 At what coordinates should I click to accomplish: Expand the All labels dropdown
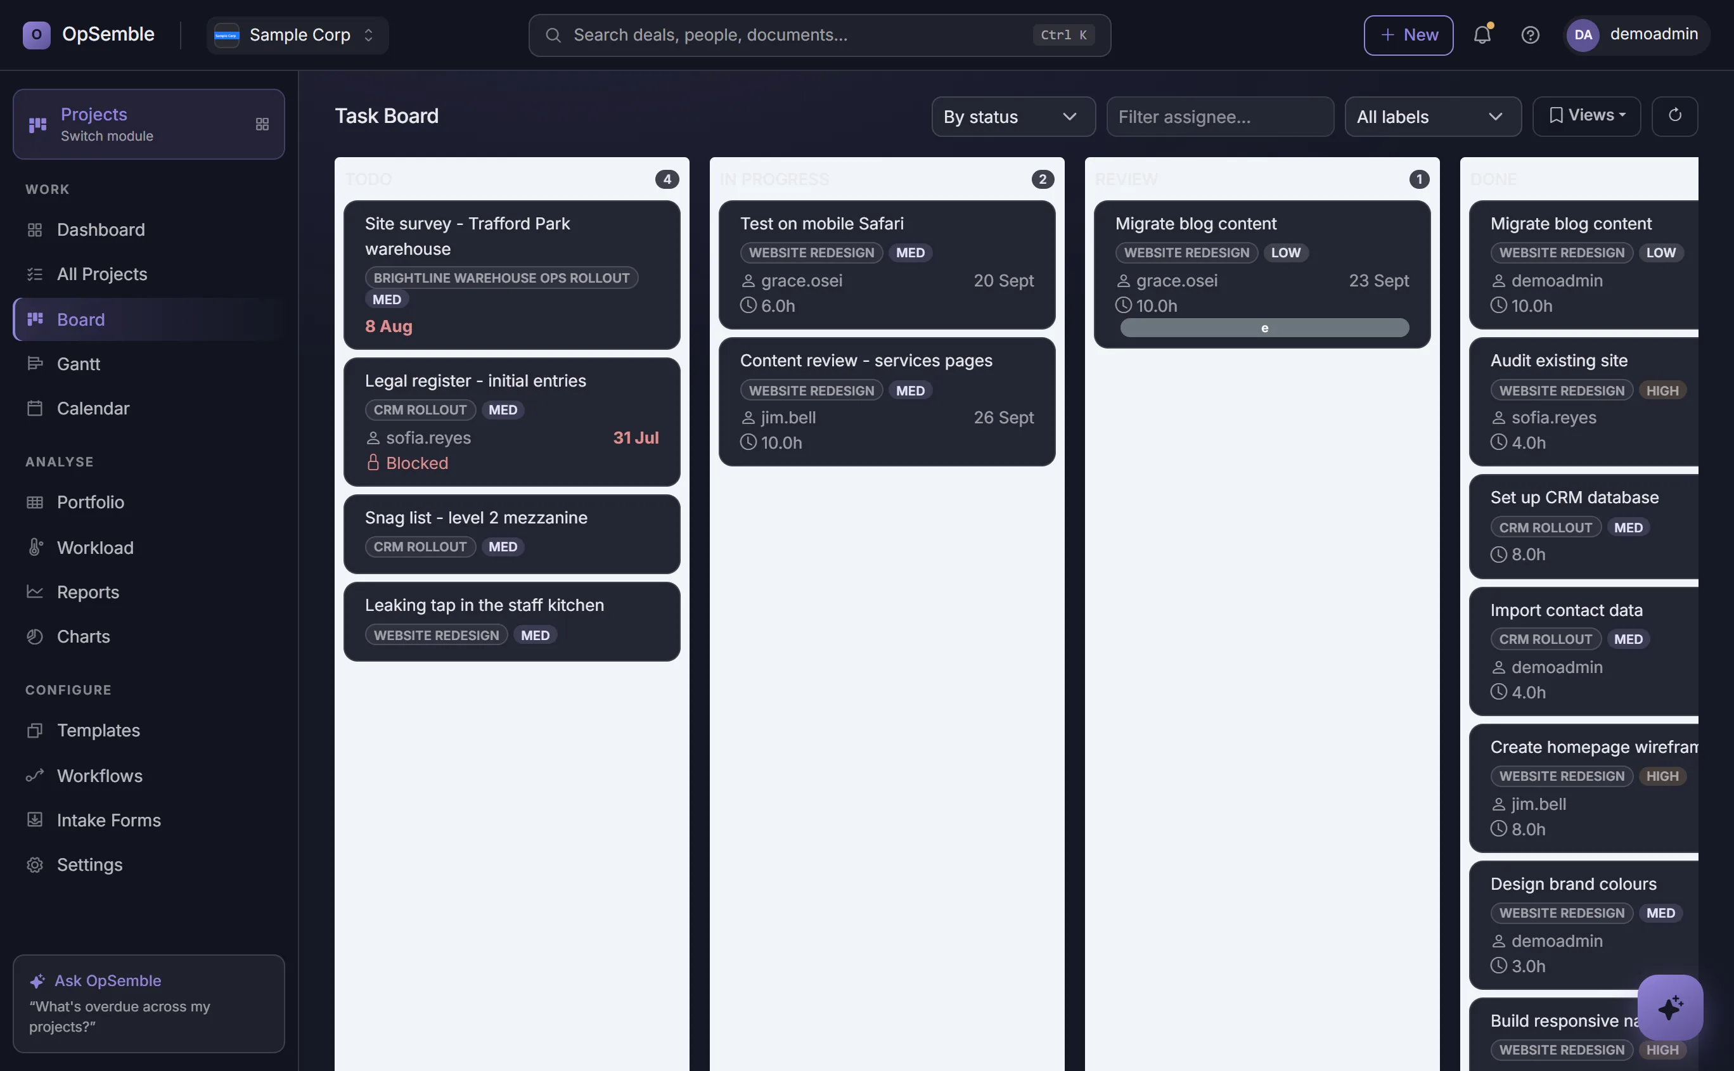point(1432,117)
